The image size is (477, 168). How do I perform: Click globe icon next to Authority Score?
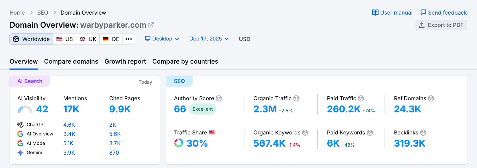point(219,98)
